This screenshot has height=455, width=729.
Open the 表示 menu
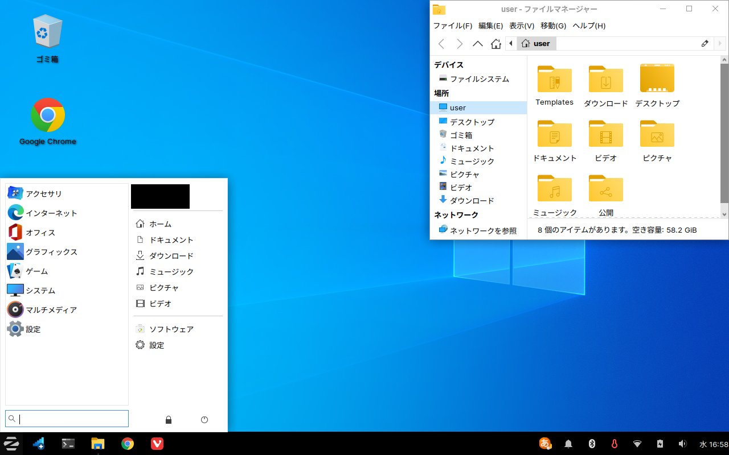521,26
